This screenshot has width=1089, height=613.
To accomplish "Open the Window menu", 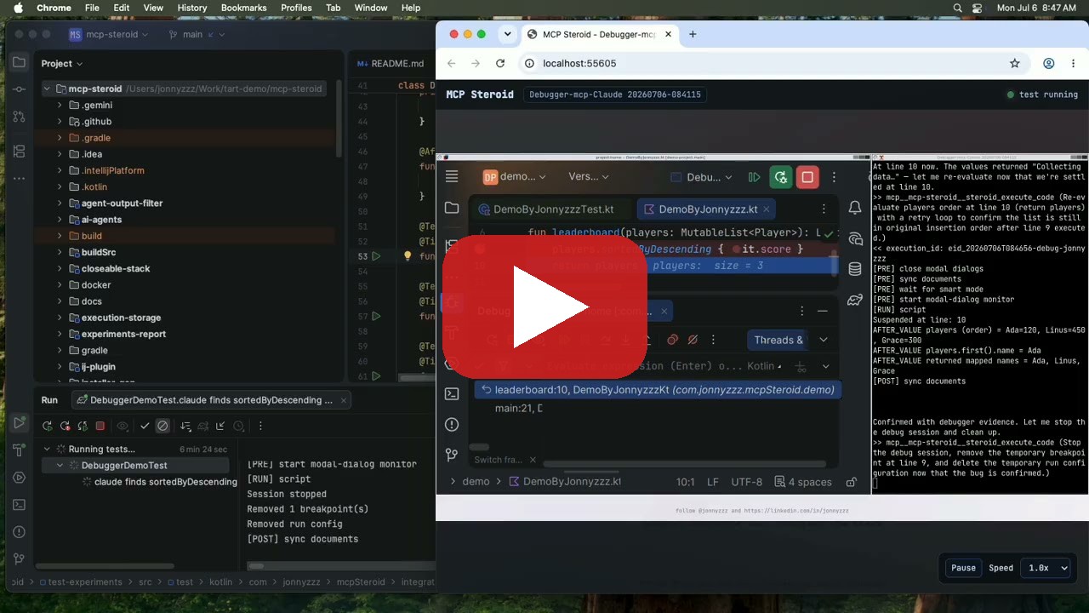I will coord(370,8).
